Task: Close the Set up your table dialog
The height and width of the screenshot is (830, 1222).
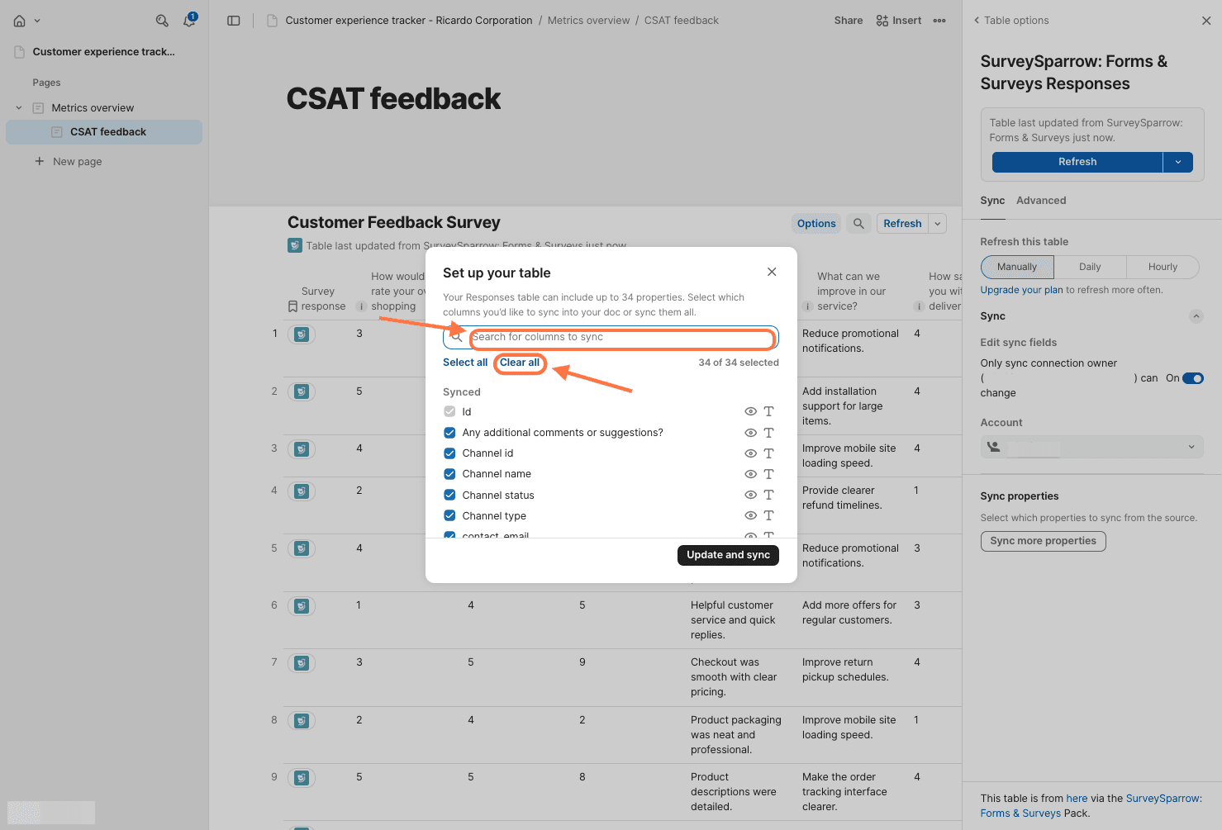Action: click(x=772, y=272)
